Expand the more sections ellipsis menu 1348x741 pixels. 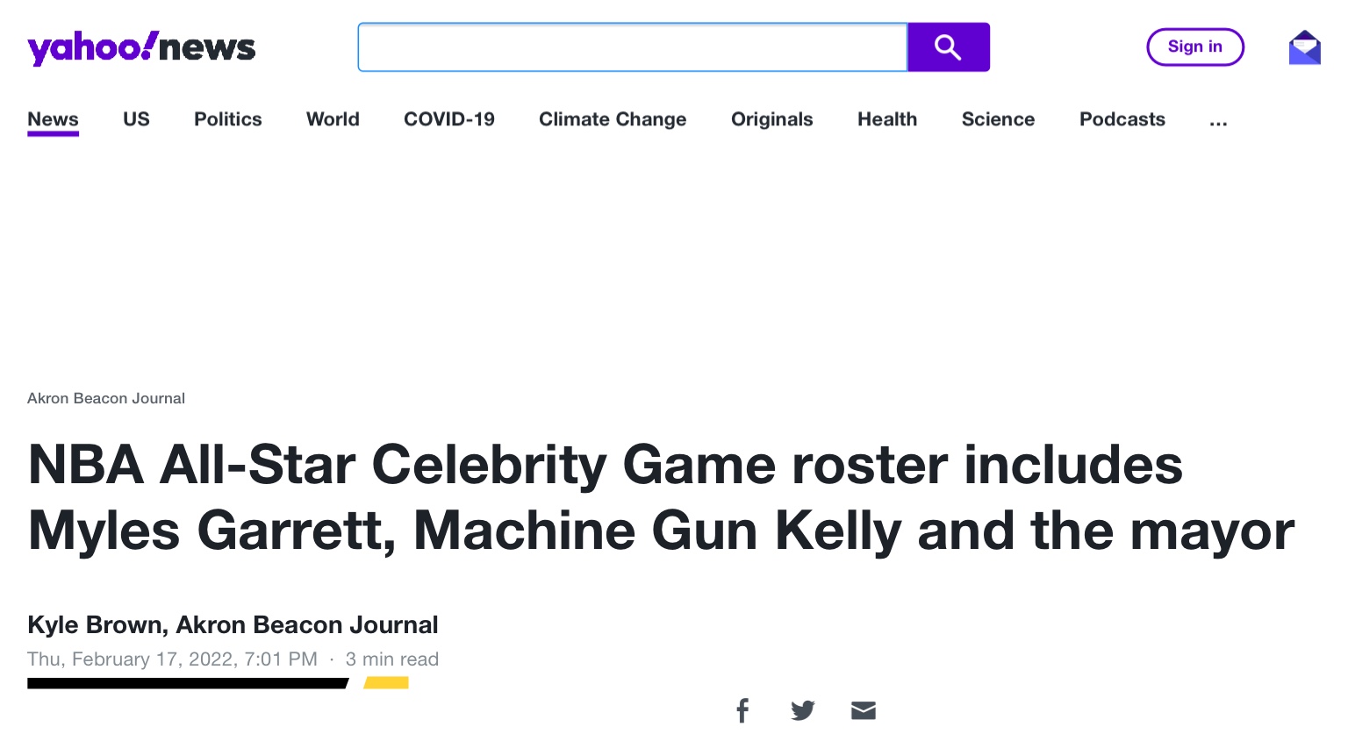point(1218,122)
